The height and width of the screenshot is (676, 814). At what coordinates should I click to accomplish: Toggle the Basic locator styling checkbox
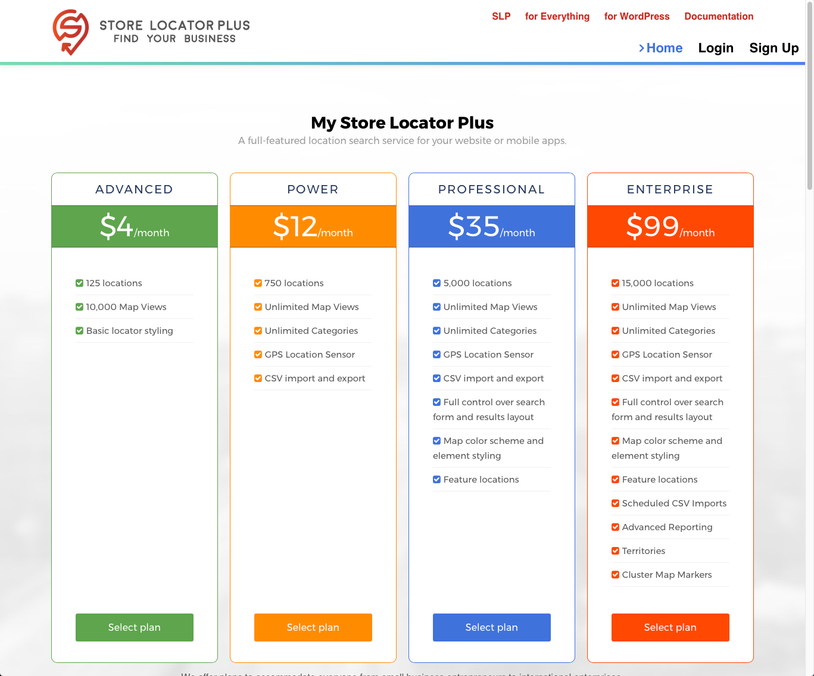coord(79,330)
